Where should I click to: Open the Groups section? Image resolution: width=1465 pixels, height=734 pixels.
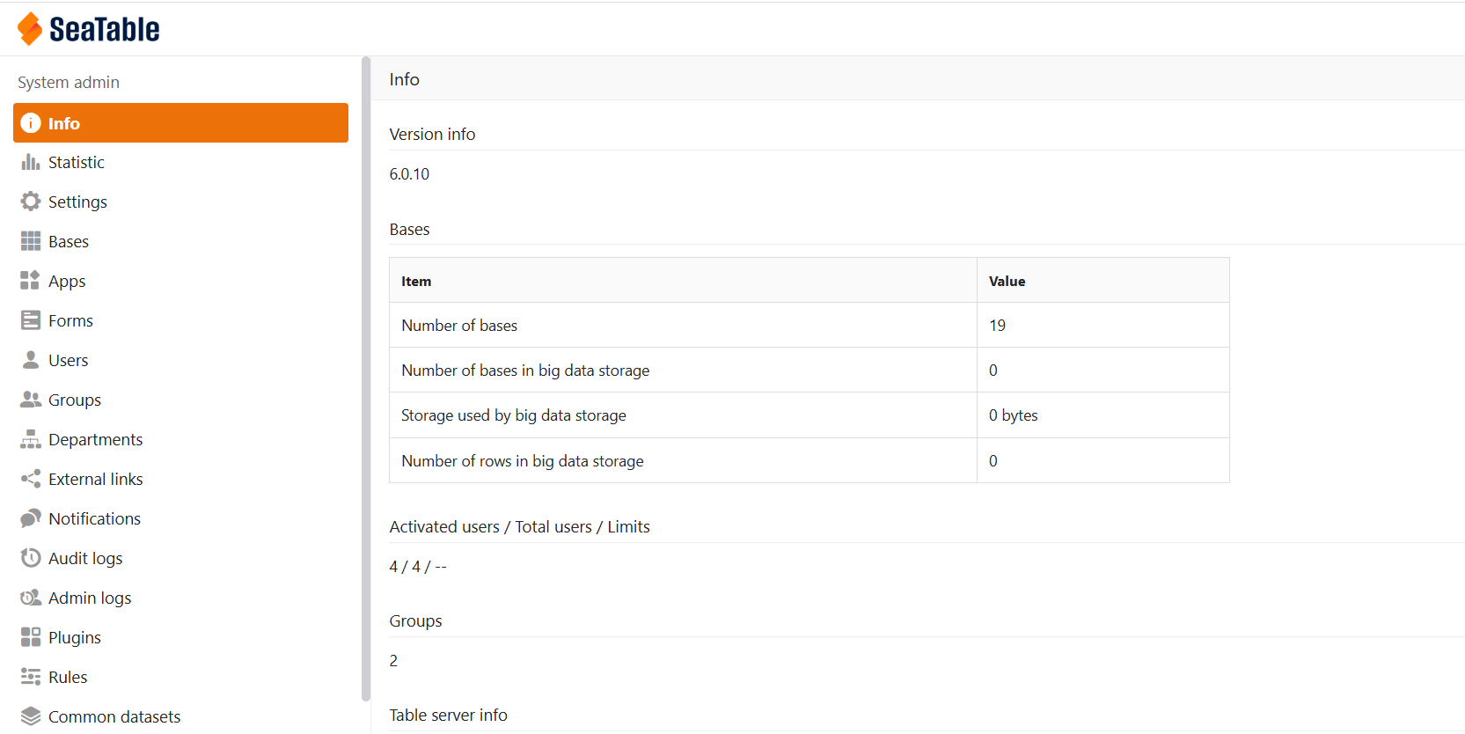tap(75, 400)
